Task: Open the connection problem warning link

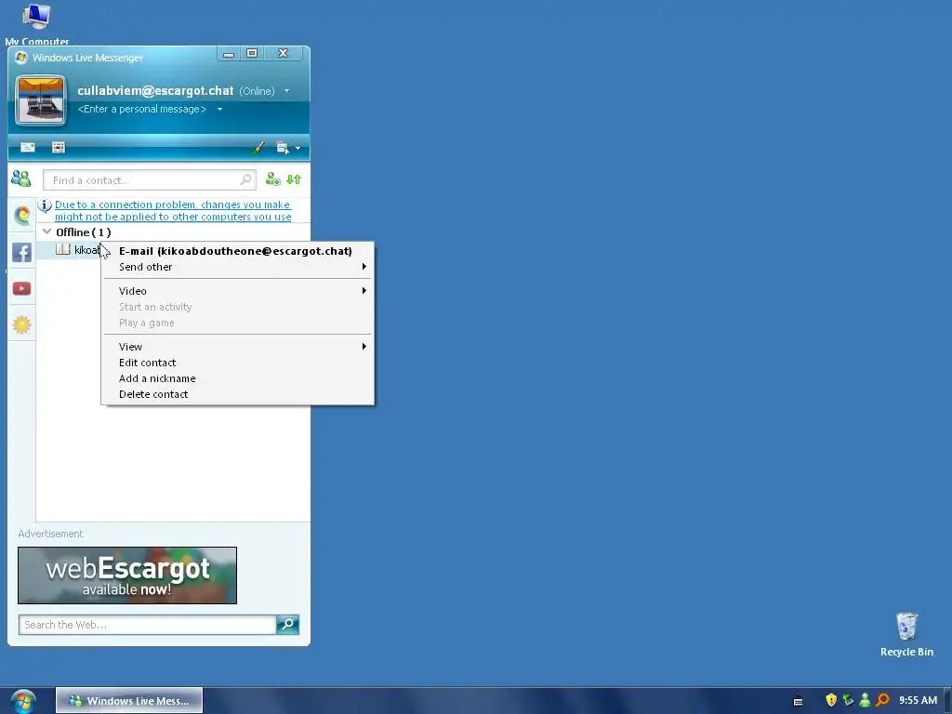Action: click(173, 211)
